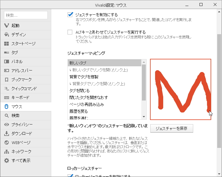Click the ダウンロード download arrow icon
The image size is (222, 177).
tap(7, 133)
